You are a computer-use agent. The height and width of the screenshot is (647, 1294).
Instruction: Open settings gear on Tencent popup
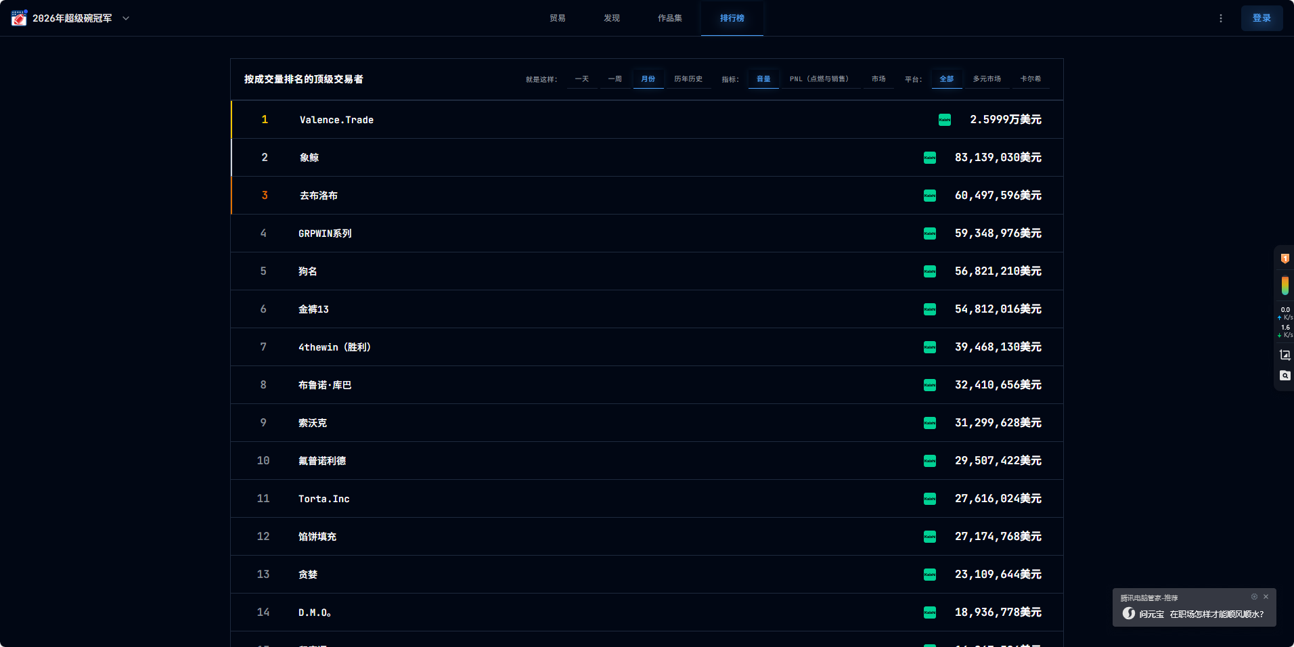pyautogui.click(x=1254, y=597)
